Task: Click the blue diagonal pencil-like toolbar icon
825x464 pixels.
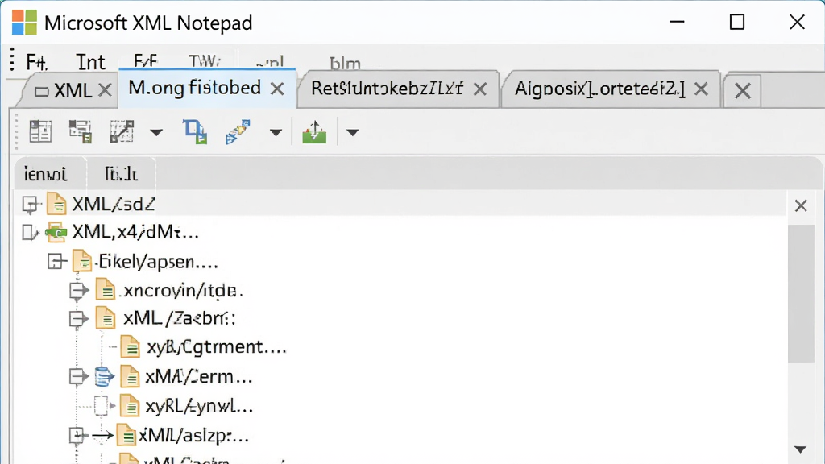Action: 238,131
